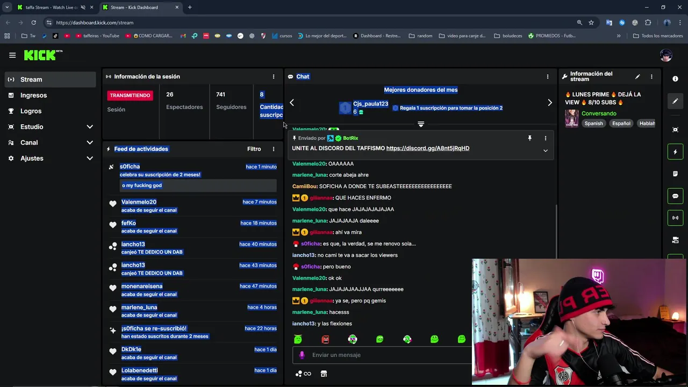Bookmark this page with star icon

[591, 23]
